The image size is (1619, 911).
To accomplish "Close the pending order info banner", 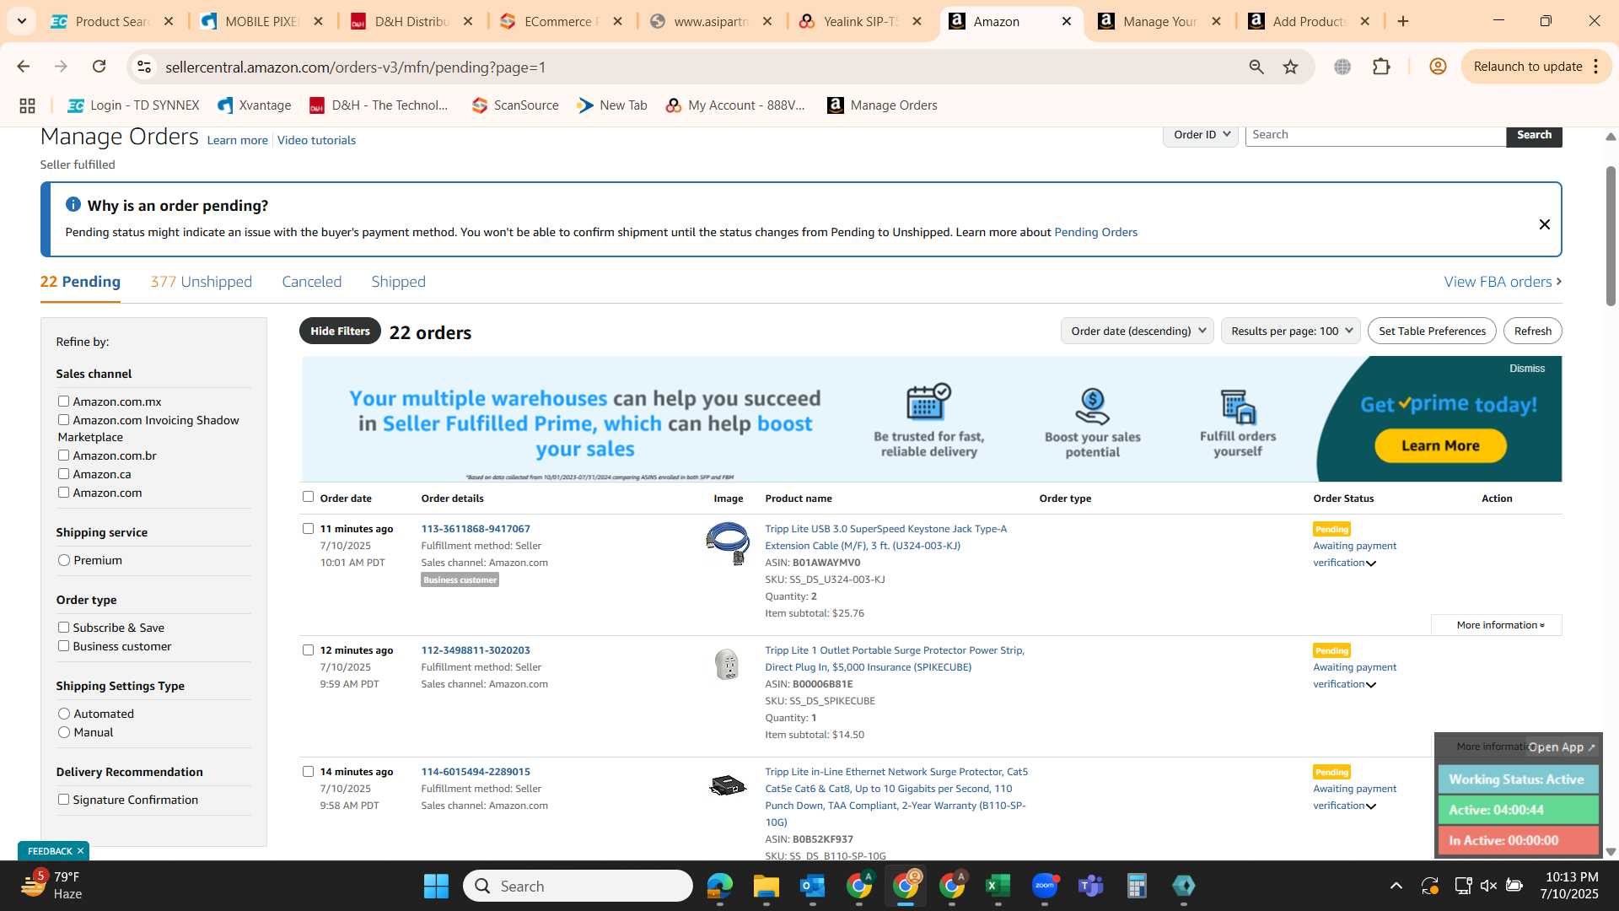I will coord(1544,224).
